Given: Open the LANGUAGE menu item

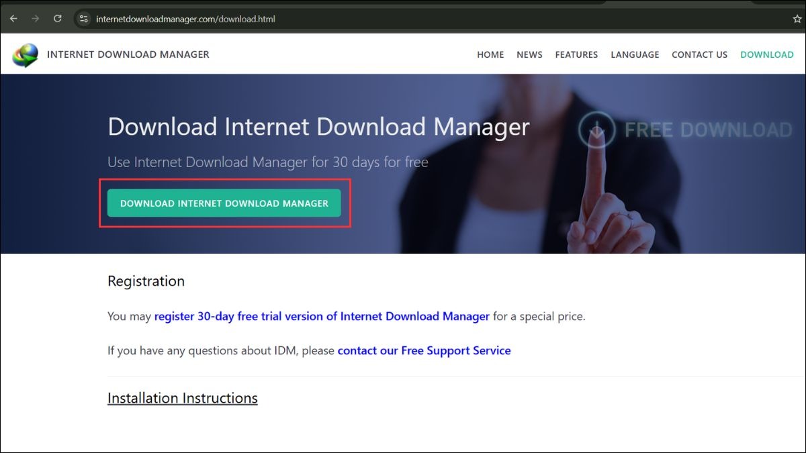Looking at the screenshot, I should (635, 55).
